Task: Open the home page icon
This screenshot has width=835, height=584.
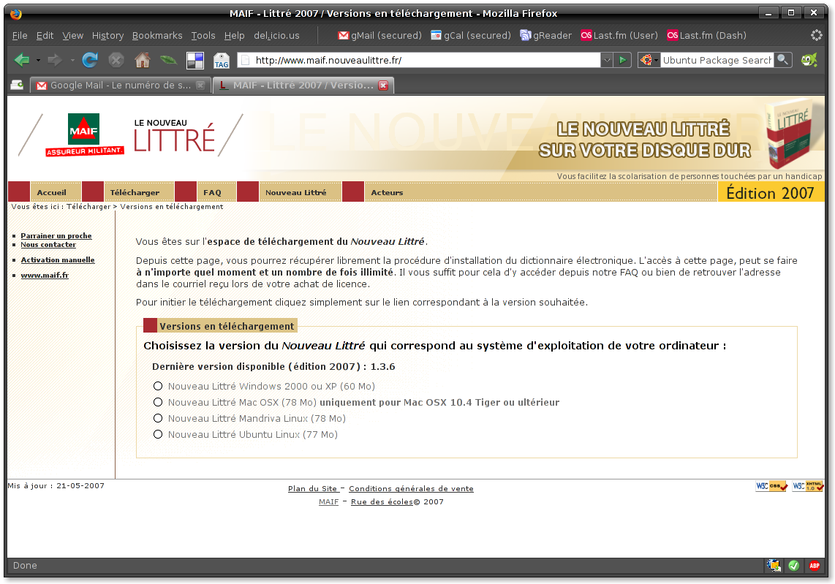Action: (142, 60)
